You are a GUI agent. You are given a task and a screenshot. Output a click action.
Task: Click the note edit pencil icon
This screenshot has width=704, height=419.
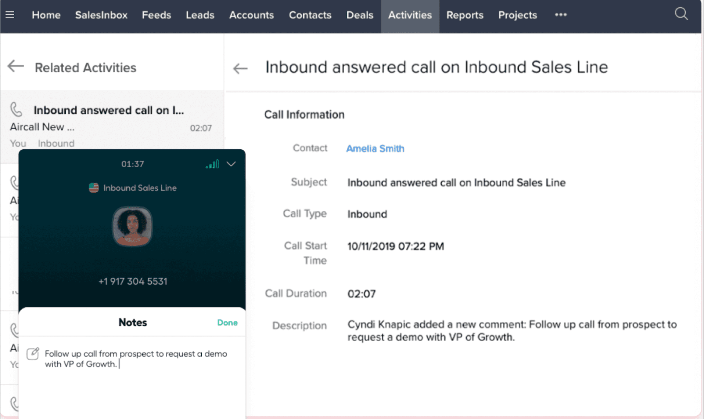pyautogui.click(x=33, y=354)
